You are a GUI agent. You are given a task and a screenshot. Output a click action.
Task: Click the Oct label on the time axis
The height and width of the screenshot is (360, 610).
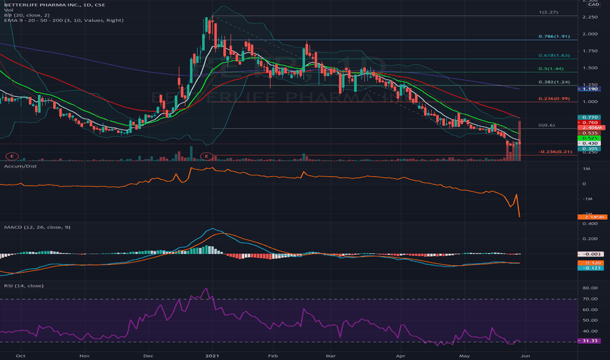[x=21, y=355]
